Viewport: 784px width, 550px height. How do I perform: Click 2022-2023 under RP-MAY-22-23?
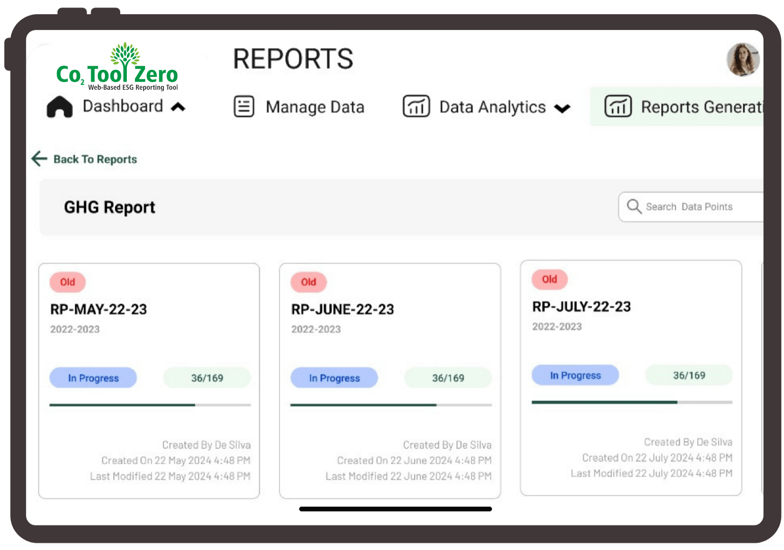75,329
